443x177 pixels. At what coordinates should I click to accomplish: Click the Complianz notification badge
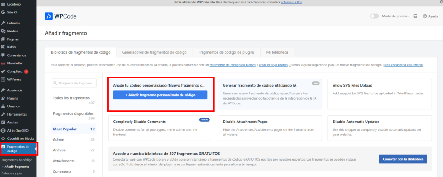point(26,71)
